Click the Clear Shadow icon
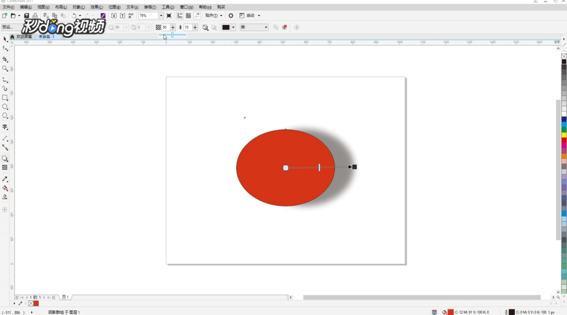Image resolution: width=567 pixels, height=315 pixels. (x=284, y=27)
